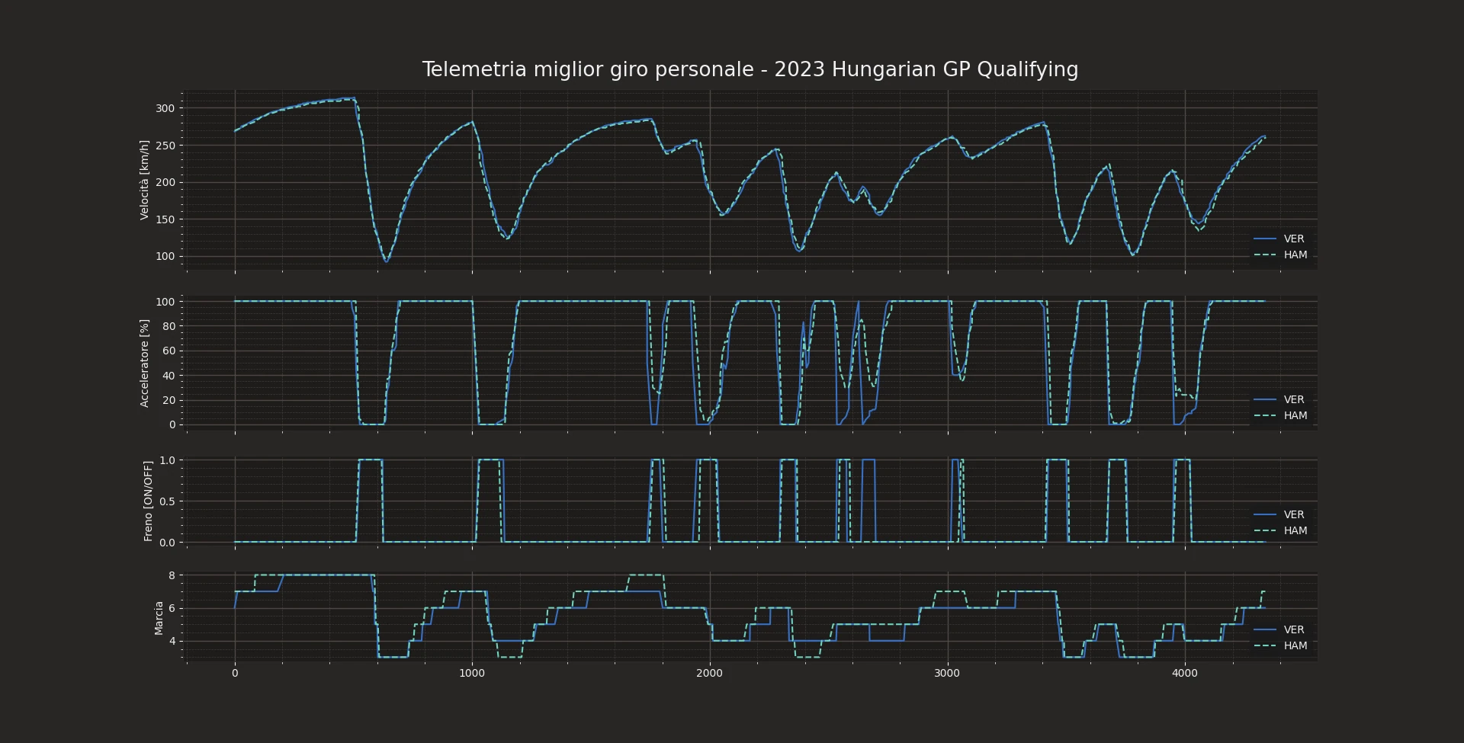
Task: Click HAM legend entry in the speed chart
Action: click(1281, 255)
